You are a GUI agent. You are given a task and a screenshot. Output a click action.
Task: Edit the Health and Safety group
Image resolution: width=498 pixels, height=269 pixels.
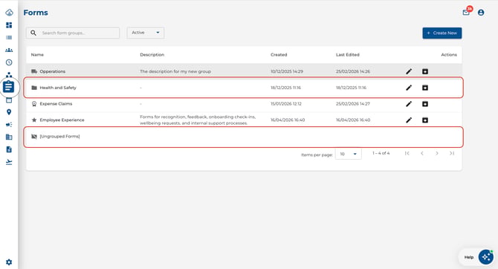point(409,88)
